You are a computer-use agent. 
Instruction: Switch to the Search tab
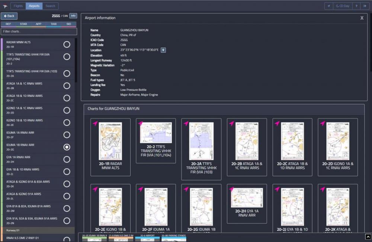50,6
